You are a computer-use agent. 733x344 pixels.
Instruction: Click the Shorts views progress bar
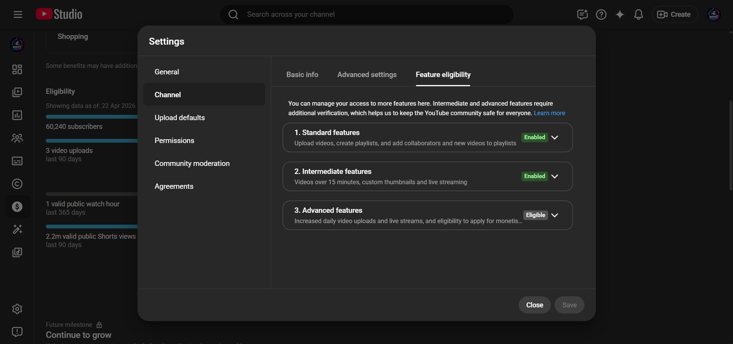(x=92, y=227)
